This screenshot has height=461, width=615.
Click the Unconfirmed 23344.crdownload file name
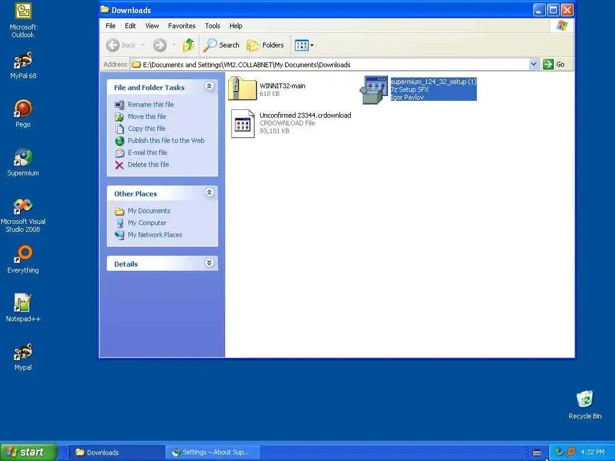tap(305, 115)
